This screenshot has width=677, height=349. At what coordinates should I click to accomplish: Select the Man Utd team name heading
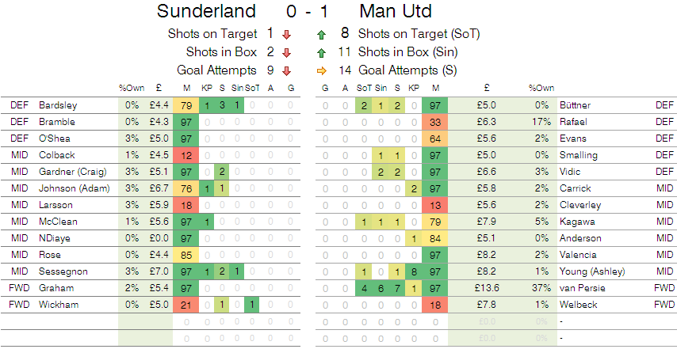tap(396, 11)
